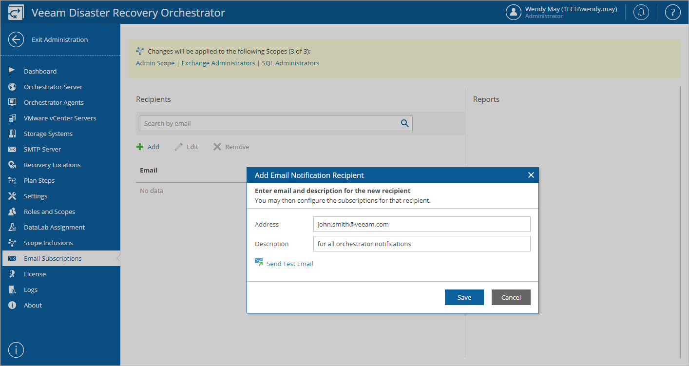Click Exit Administration label
This screenshot has height=366, width=689.
pyautogui.click(x=59, y=40)
